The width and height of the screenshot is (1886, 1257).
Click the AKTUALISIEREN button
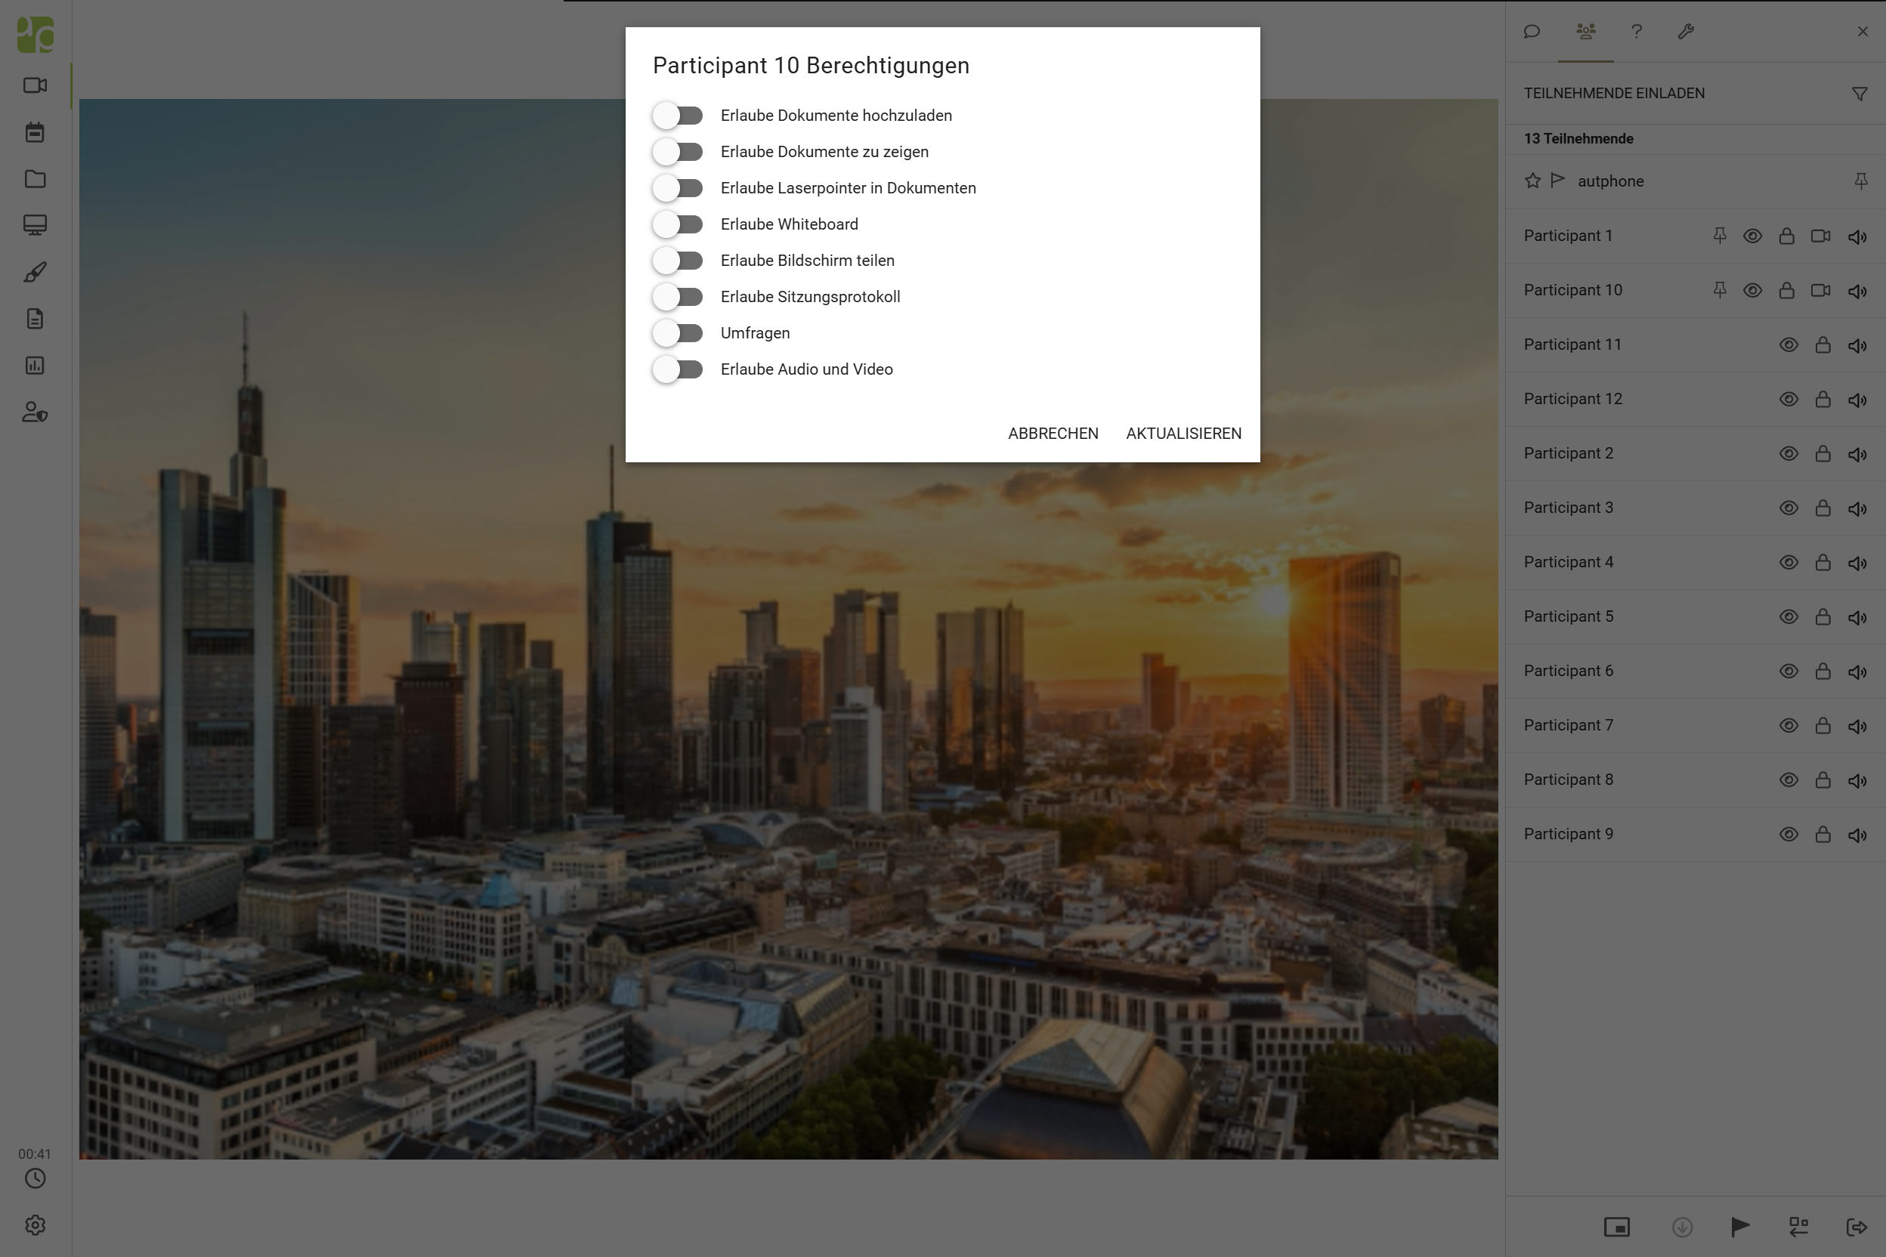pos(1183,434)
